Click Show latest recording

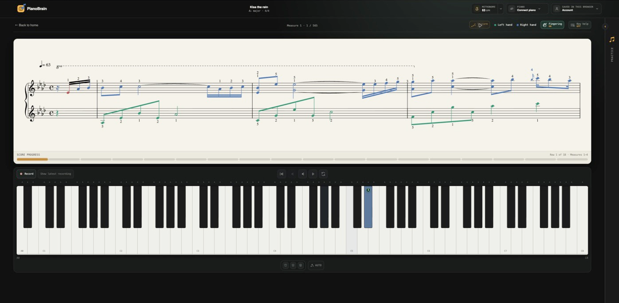pyautogui.click(x=55, y=174)
